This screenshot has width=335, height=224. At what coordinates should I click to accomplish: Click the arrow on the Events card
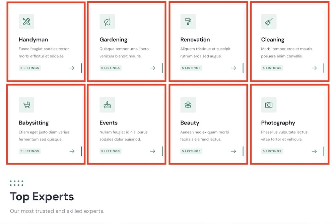153,151
